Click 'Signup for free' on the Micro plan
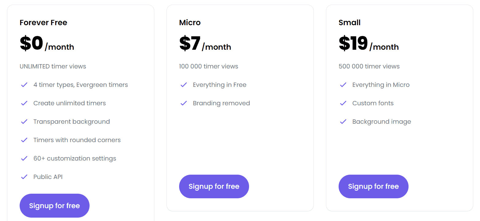 (x=214, y=186)
